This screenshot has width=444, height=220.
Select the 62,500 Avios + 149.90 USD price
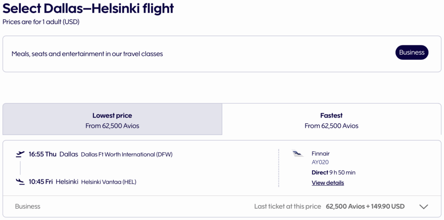pyautogui.click(x=365, y=207)
